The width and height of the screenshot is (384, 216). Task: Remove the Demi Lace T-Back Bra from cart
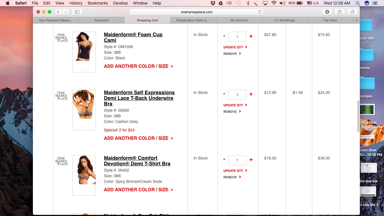pos(232,112)
